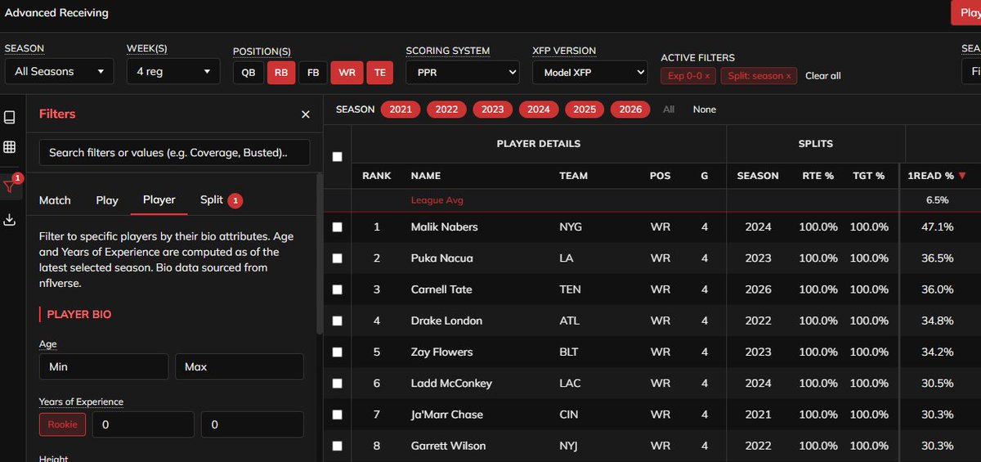Switch to the Split filter tab
Screen dimensions: 981x462
pyautogui.click(x=220, y=200)
